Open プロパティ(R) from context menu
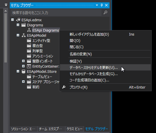This screenshot has height=133, width=156. click(105, 87)
